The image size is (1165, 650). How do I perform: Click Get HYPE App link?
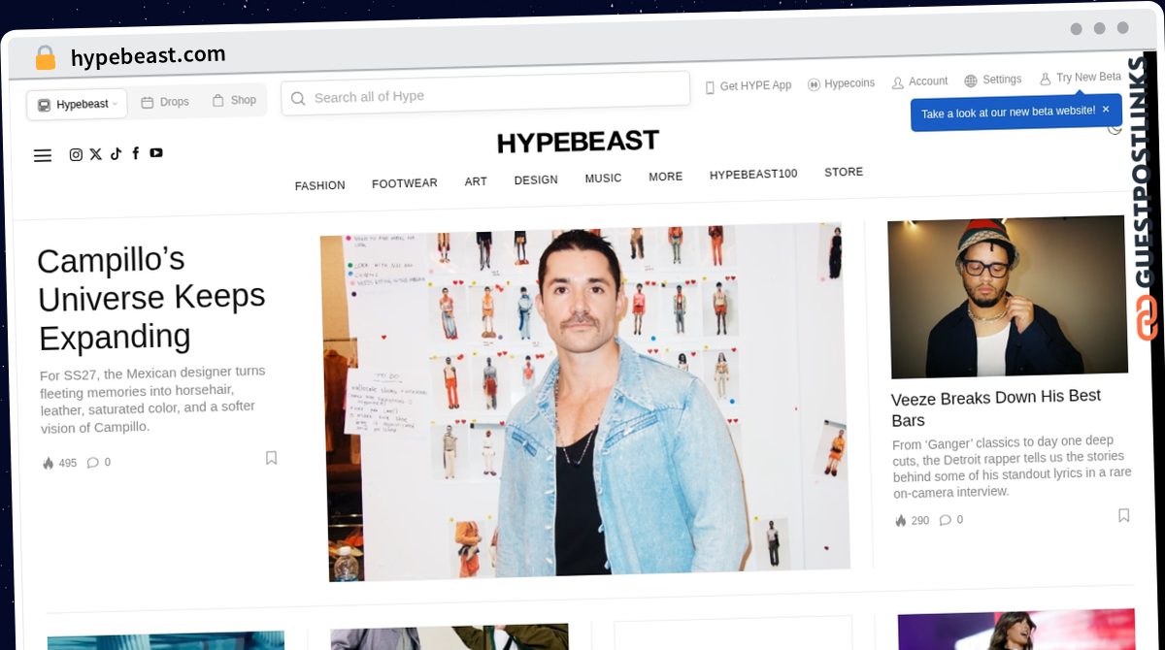point(748,85)
